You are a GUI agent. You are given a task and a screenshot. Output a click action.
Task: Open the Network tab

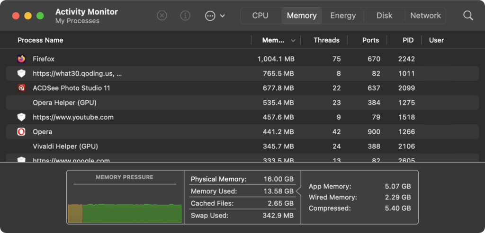tap(426, 16)
